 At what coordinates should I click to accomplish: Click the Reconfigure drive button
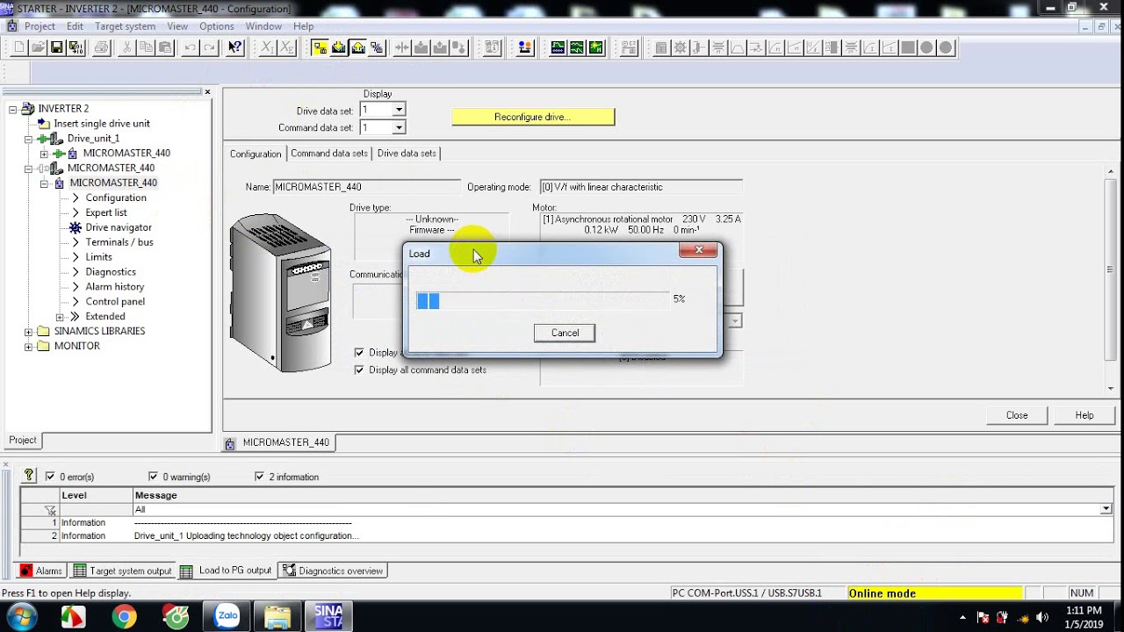pyautogui.click(x=533, y=117)
